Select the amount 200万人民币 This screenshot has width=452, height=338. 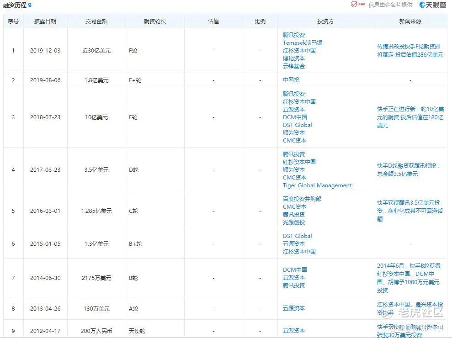pyautogui.click(x=96, y=331)
